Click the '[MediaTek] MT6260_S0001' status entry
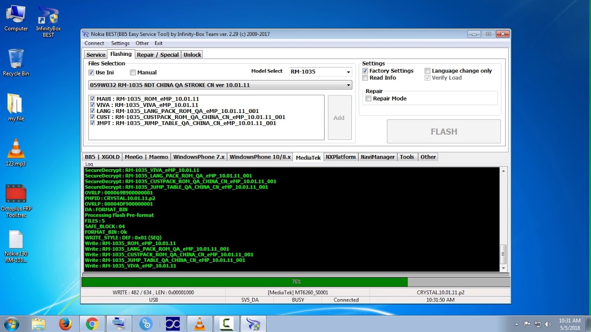Viewport: 591px width, 332px height. 298,292
